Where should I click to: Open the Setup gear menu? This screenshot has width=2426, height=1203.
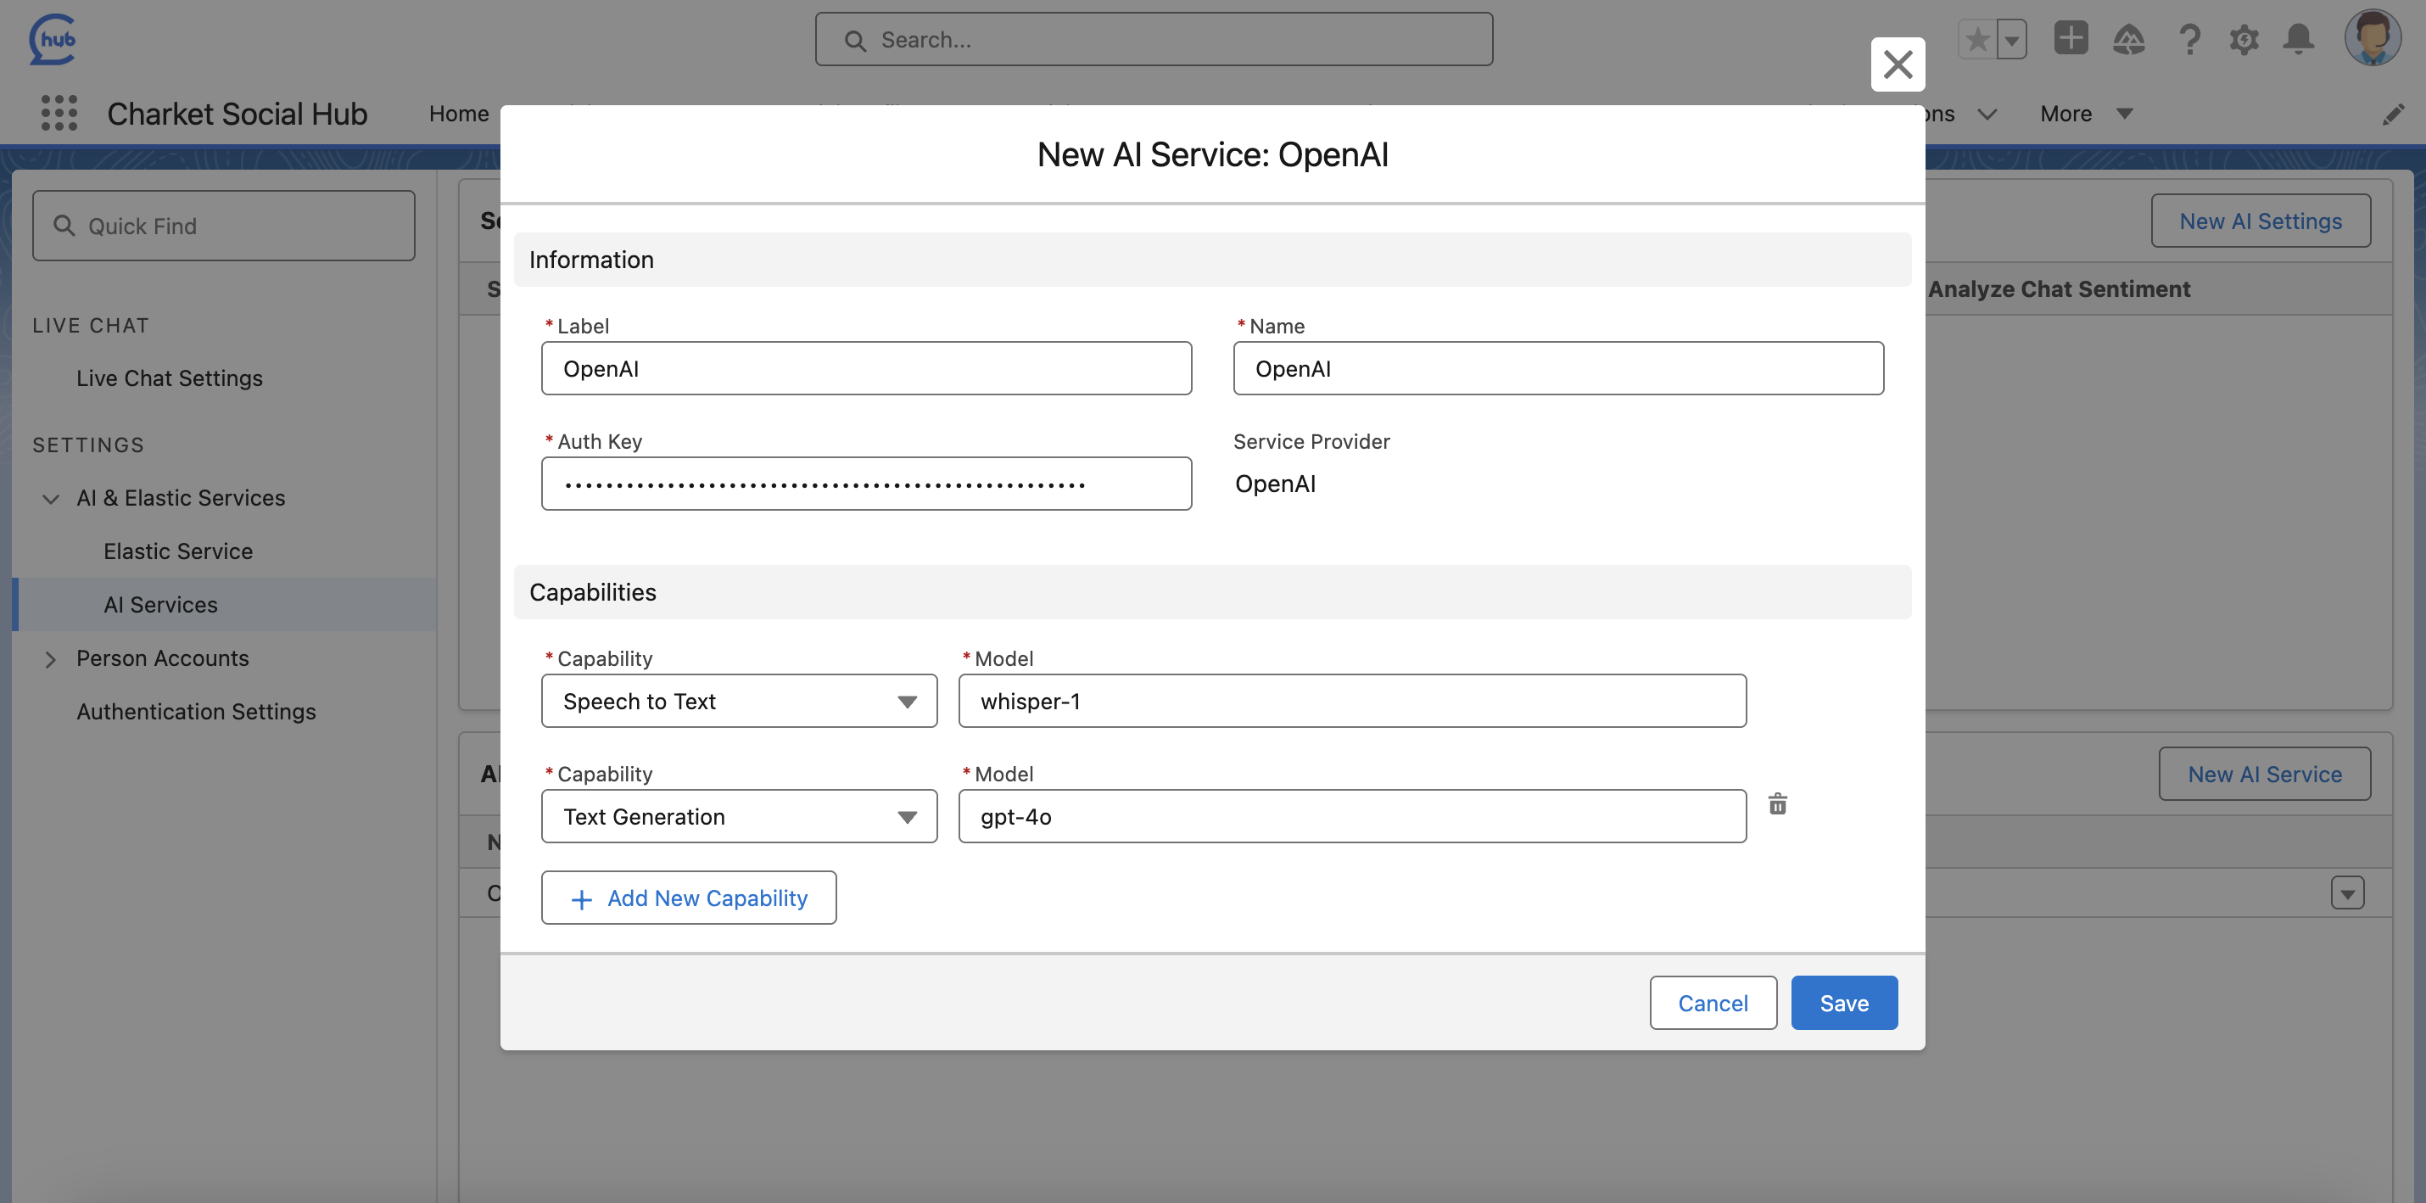[x=2244, y=40]
